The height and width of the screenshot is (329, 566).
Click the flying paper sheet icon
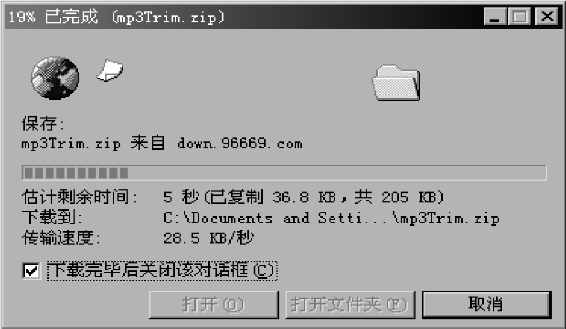tap(110, 71)
